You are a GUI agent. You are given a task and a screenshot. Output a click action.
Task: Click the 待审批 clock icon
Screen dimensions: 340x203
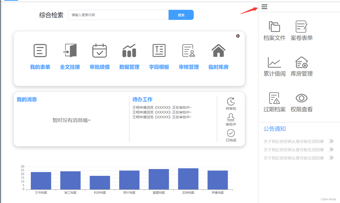231,102
